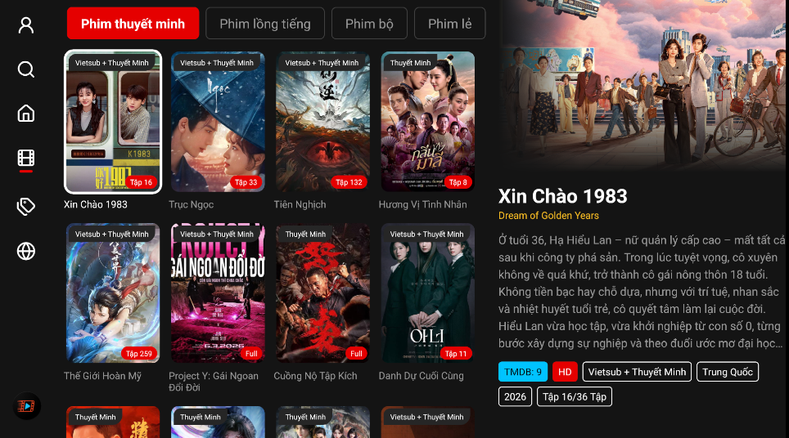Open the Trục Ngọc poster
The image size is (789, 438).
(x=218, y=122)
